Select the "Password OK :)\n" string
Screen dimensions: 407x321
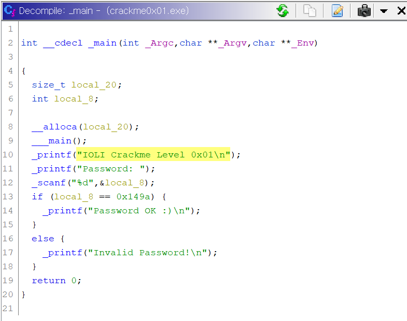[x=139, y=211]
